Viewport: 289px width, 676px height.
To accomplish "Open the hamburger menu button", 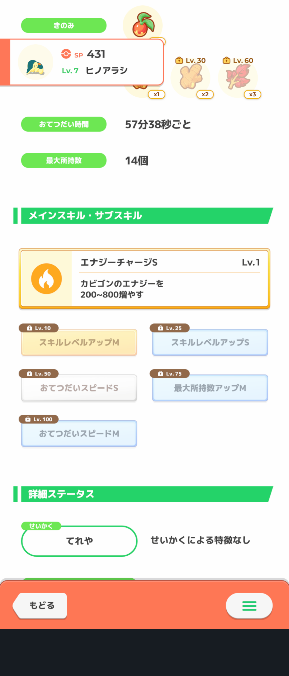I will pyautogui.click(x=249, y=606).
